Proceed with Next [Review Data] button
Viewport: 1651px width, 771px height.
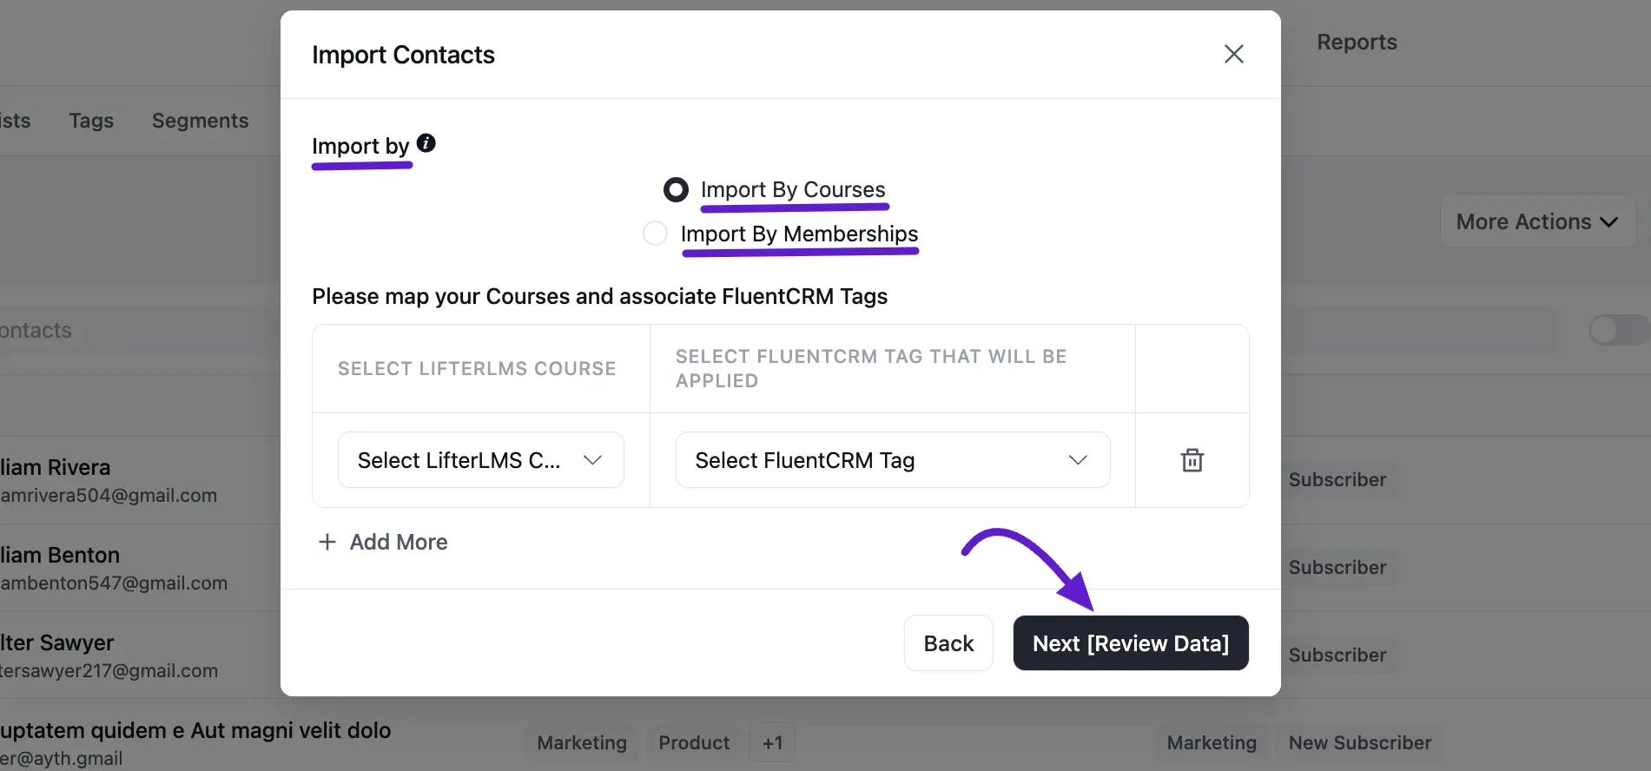point(1131,643)
